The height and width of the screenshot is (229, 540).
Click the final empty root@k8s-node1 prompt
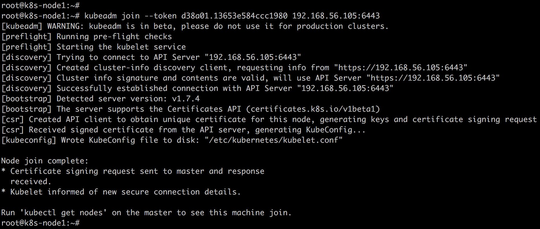pyautogui.click(x=40, y=223)
